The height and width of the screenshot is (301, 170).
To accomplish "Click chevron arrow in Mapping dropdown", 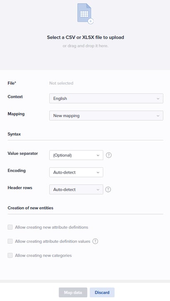I will click(158, 116).
